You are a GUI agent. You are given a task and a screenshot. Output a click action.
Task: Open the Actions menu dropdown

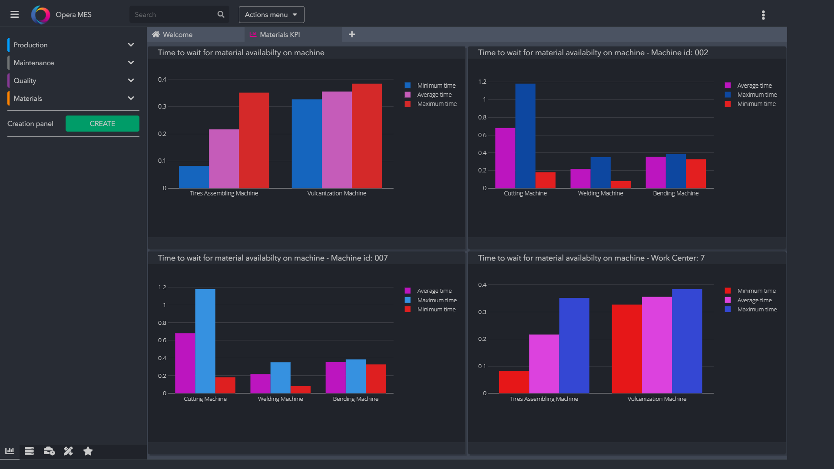[x=271, y=14]
